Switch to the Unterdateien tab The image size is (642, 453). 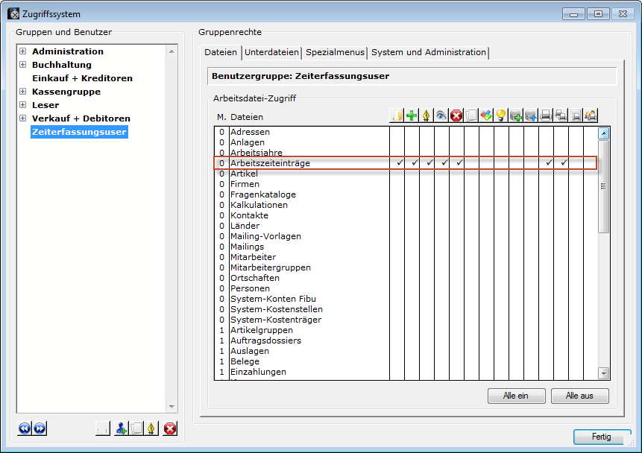click(x=272, y=52)
